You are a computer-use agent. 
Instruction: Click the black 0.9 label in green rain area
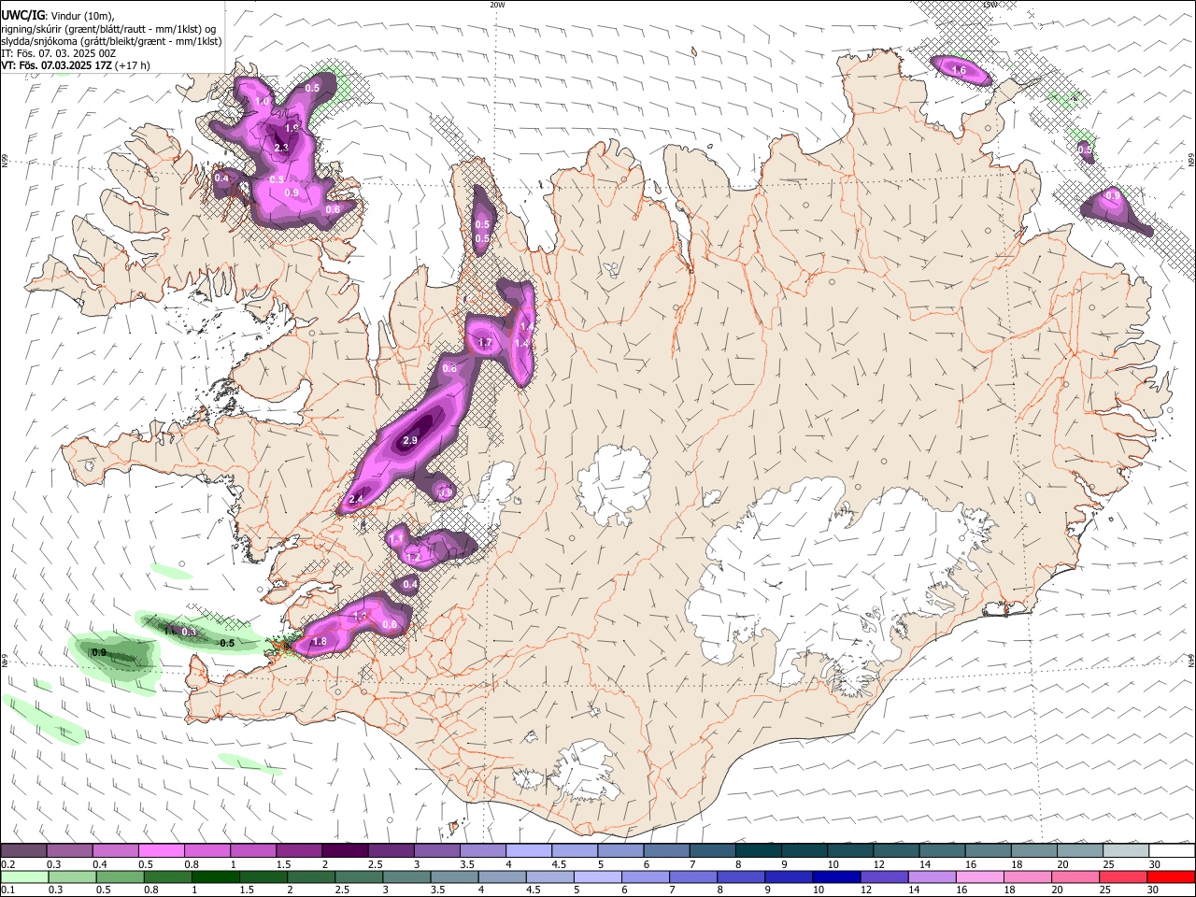pos(99,652)
